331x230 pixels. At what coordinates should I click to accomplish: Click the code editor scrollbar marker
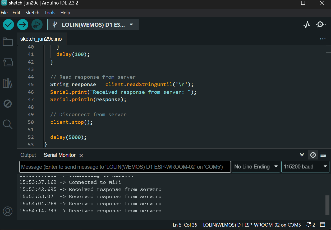(x=328, y=53)
